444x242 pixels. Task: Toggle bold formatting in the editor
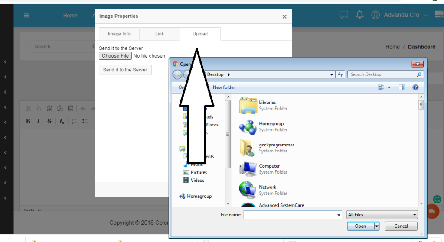28,121
